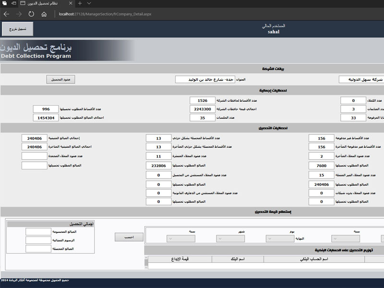Open the start date سنة dropdown

(345, 239)
